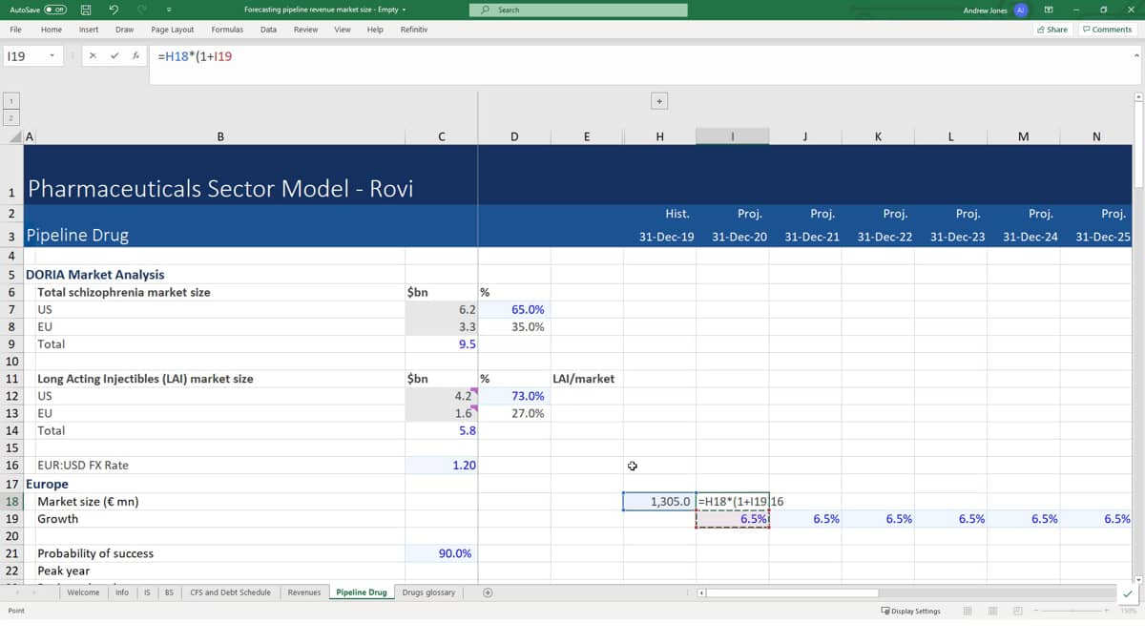1145x644 pixels.
Task: Switch to the IS sheet tab
Action: point(147,592)
